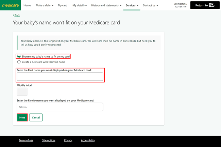Click the myGov logo in Return button
This screenshot has width=221, height=147.
(x=212, y=5)
